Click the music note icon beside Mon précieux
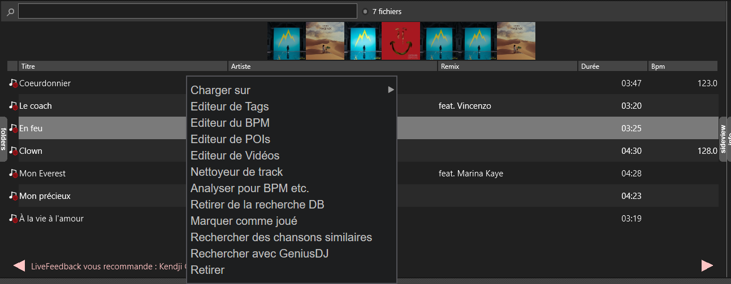Image resolution: width=731 pixels, height=284 pixels. (13, 196)
